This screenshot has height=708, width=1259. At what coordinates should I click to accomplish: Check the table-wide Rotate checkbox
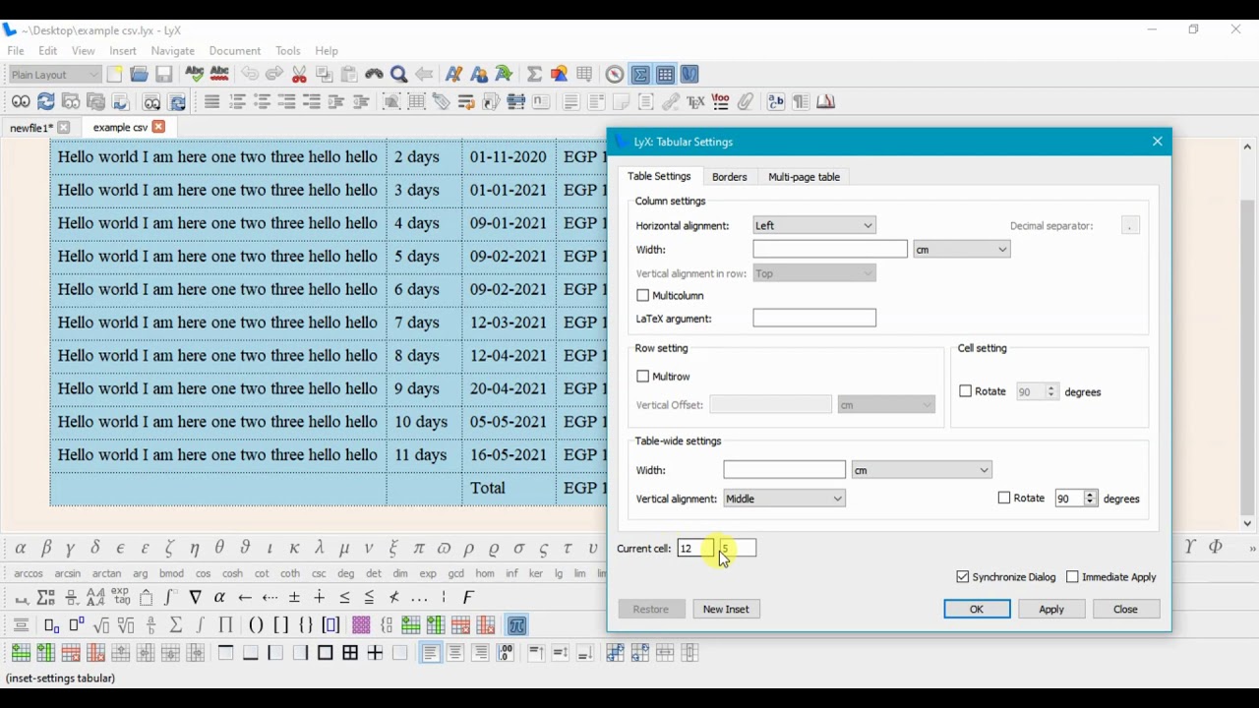tap(1004, 499)
